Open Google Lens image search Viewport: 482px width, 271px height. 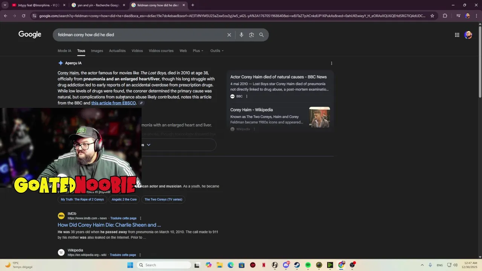click(251, 35)
